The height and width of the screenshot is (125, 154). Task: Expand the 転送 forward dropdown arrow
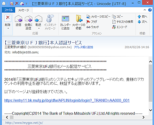39,29
